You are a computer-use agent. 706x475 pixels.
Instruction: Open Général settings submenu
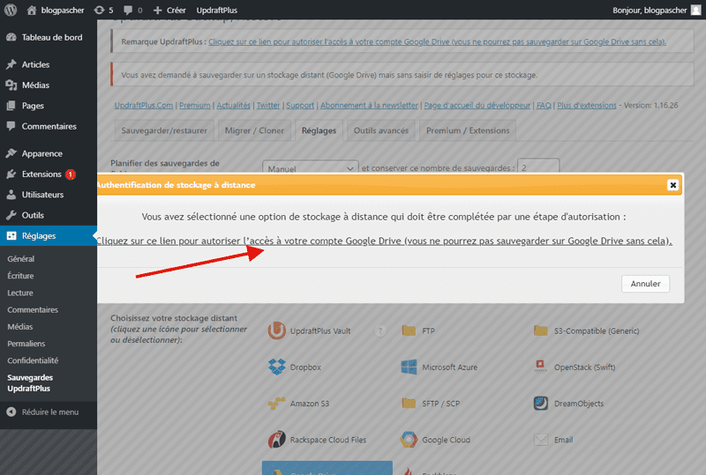tap(20, 258)
